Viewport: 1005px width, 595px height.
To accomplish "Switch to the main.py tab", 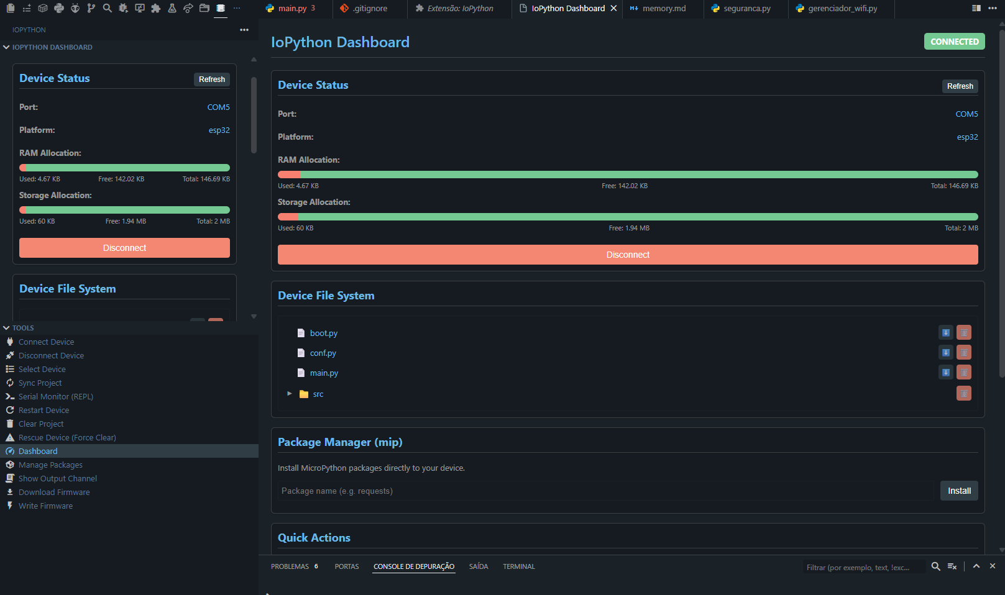I will click(296, 9).
